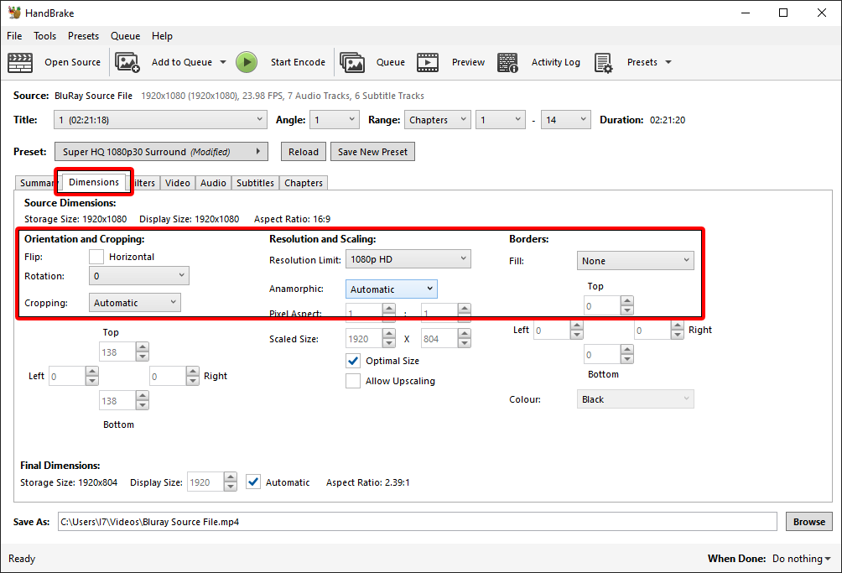Screen dimensions: 842x573
Task: Click the Open Source label
Action: click(x=72, y=62)
